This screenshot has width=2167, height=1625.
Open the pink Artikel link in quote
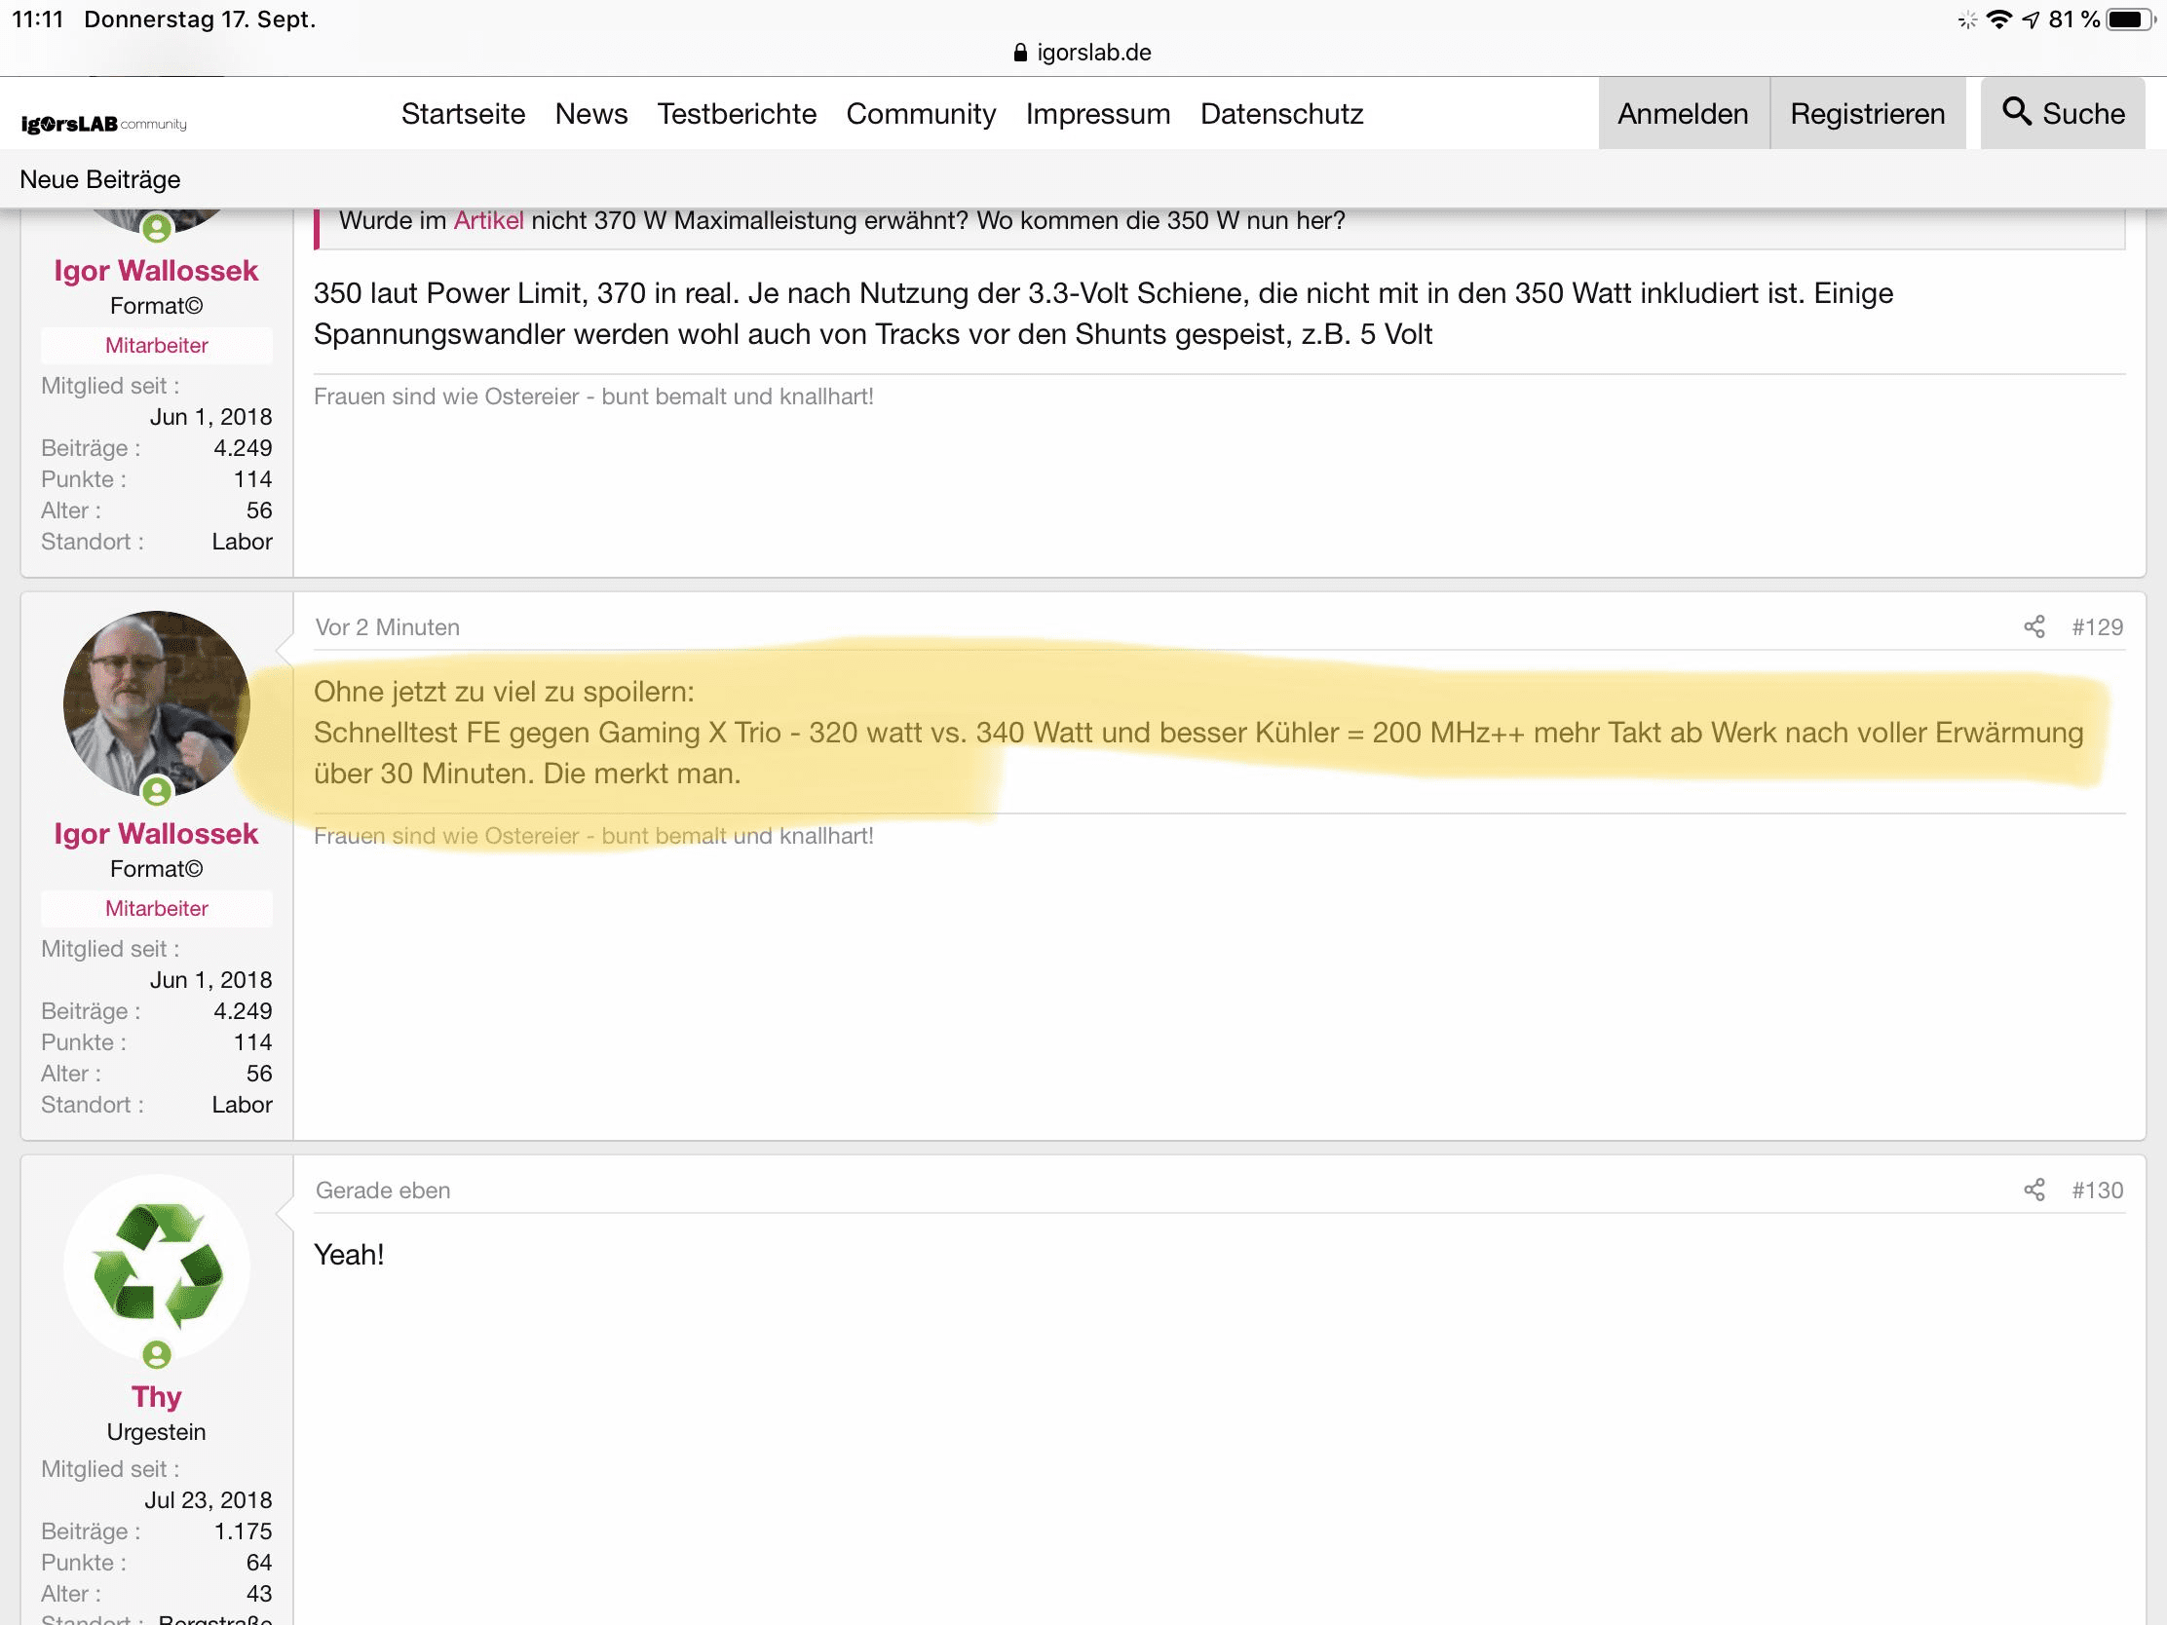click(488, 220)
